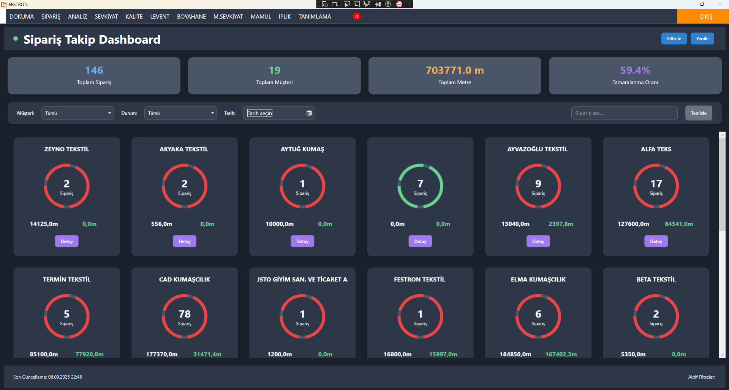Open Detay for ZEYNO TEKSTİL card
The width and height of the screenshot is (729, 390).
(x=66, y=241)
